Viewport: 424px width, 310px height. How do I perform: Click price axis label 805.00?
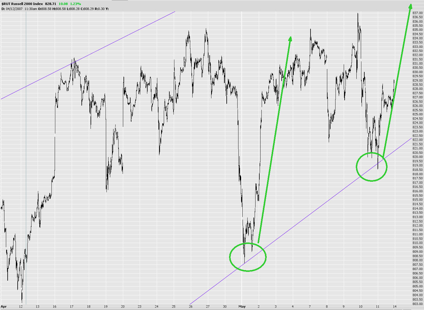(418, 286)
